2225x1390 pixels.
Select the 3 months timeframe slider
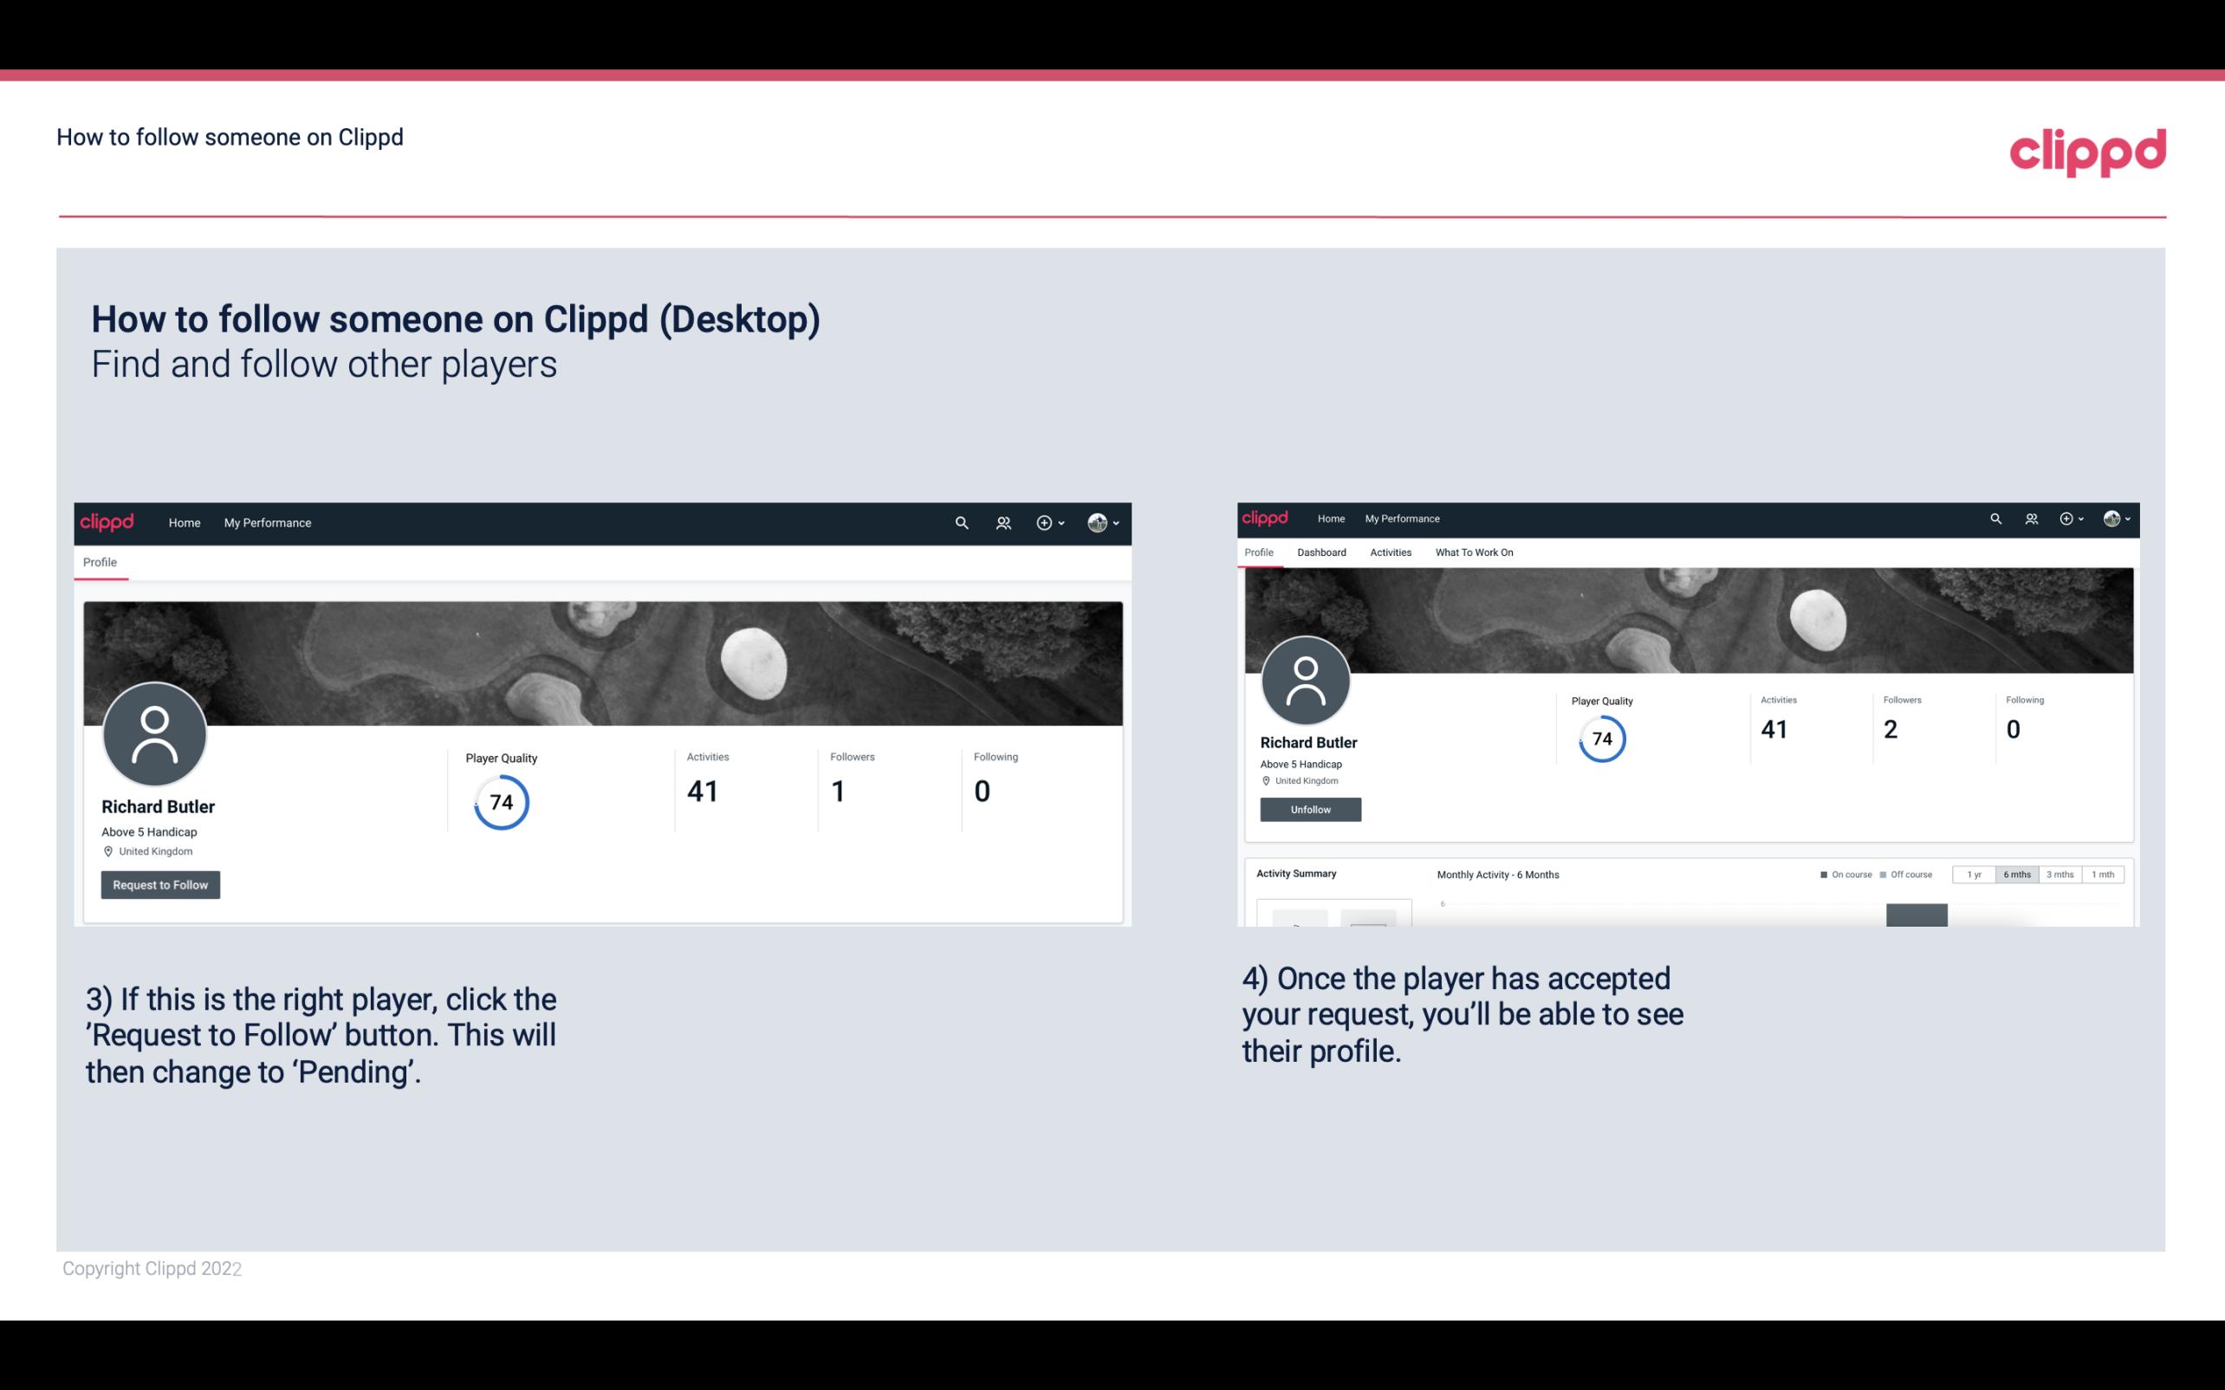2059,875
